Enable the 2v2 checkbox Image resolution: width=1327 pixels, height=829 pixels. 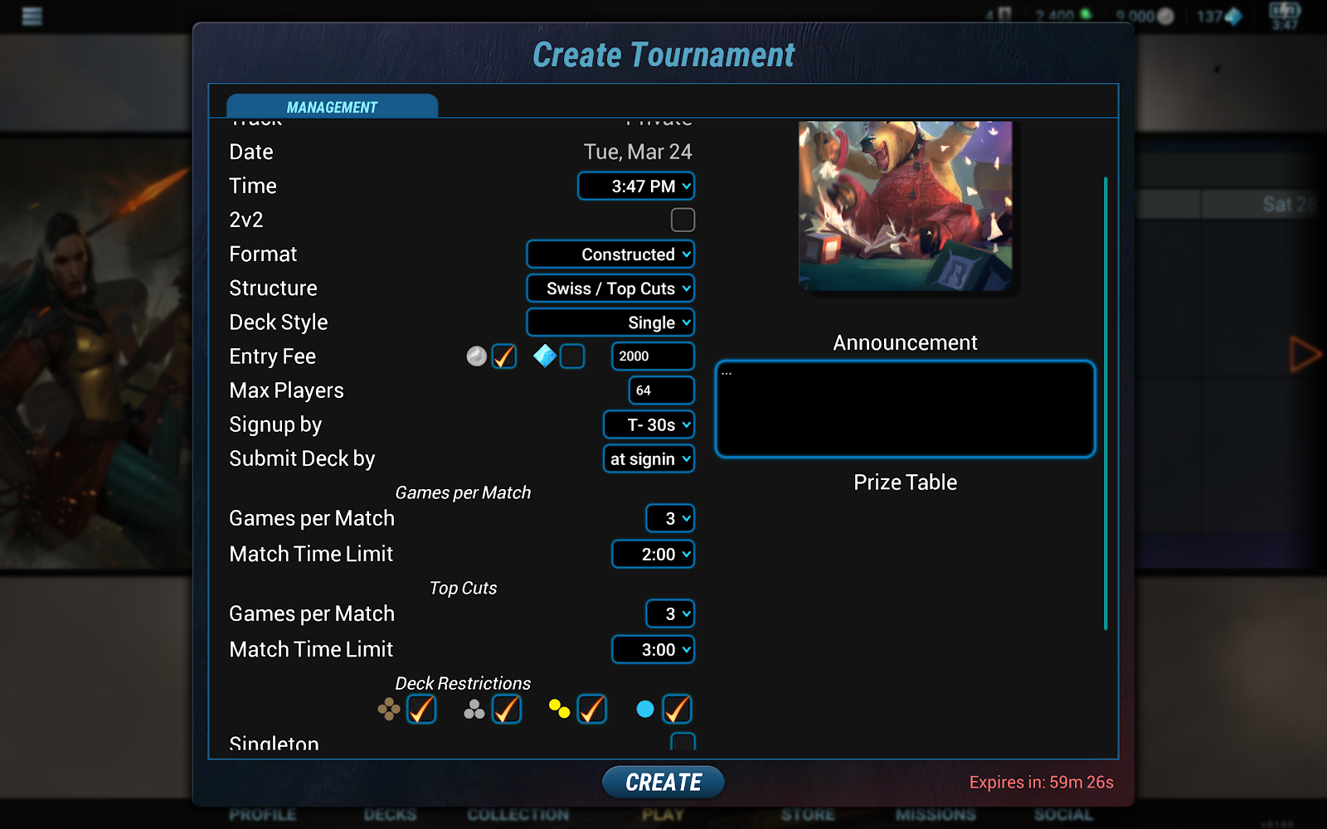point(683,220)
